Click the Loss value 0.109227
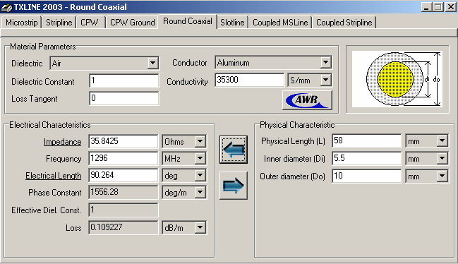 [123, 227]
